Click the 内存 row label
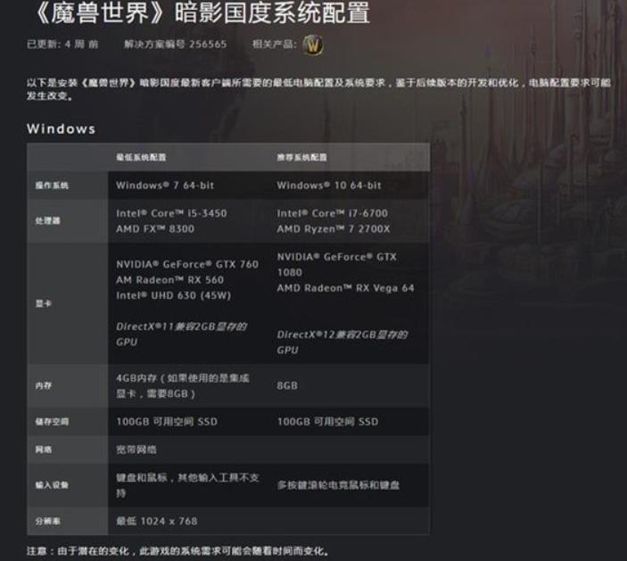This screenshot has width=627, height=561. point(44,385)
